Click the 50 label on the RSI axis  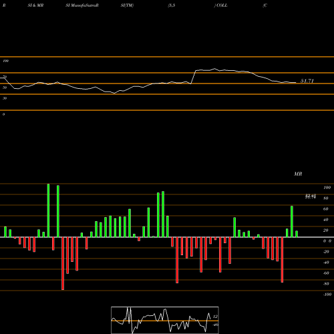pyautogui.click(x=5, y=88)
